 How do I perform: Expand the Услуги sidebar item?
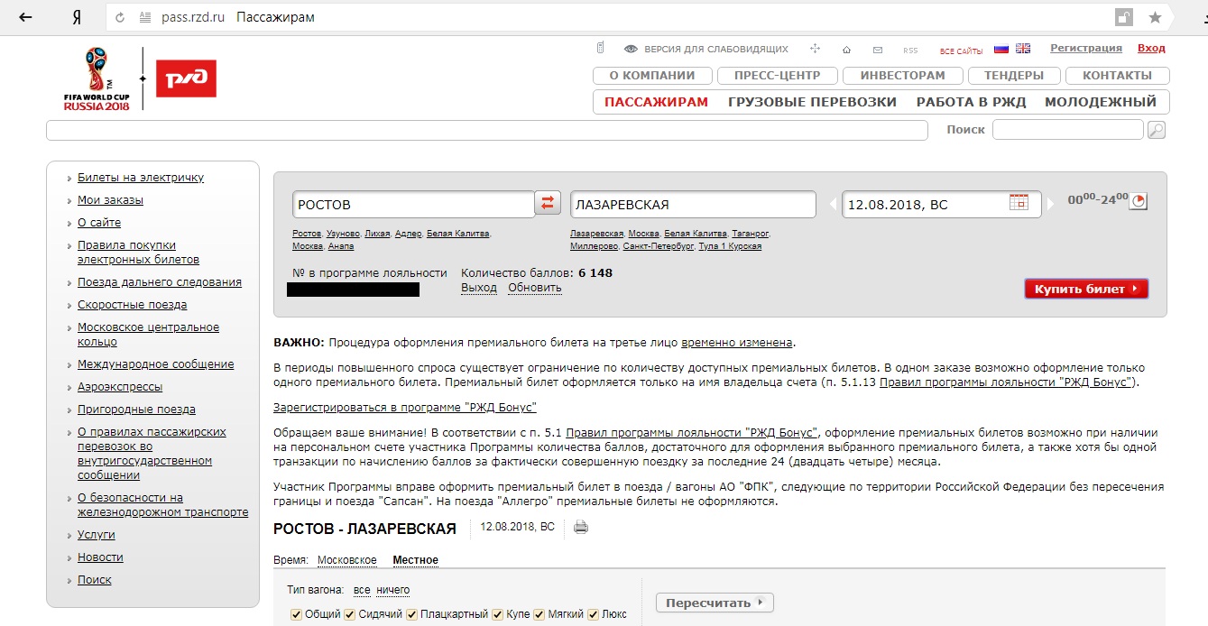click(96, 535)
